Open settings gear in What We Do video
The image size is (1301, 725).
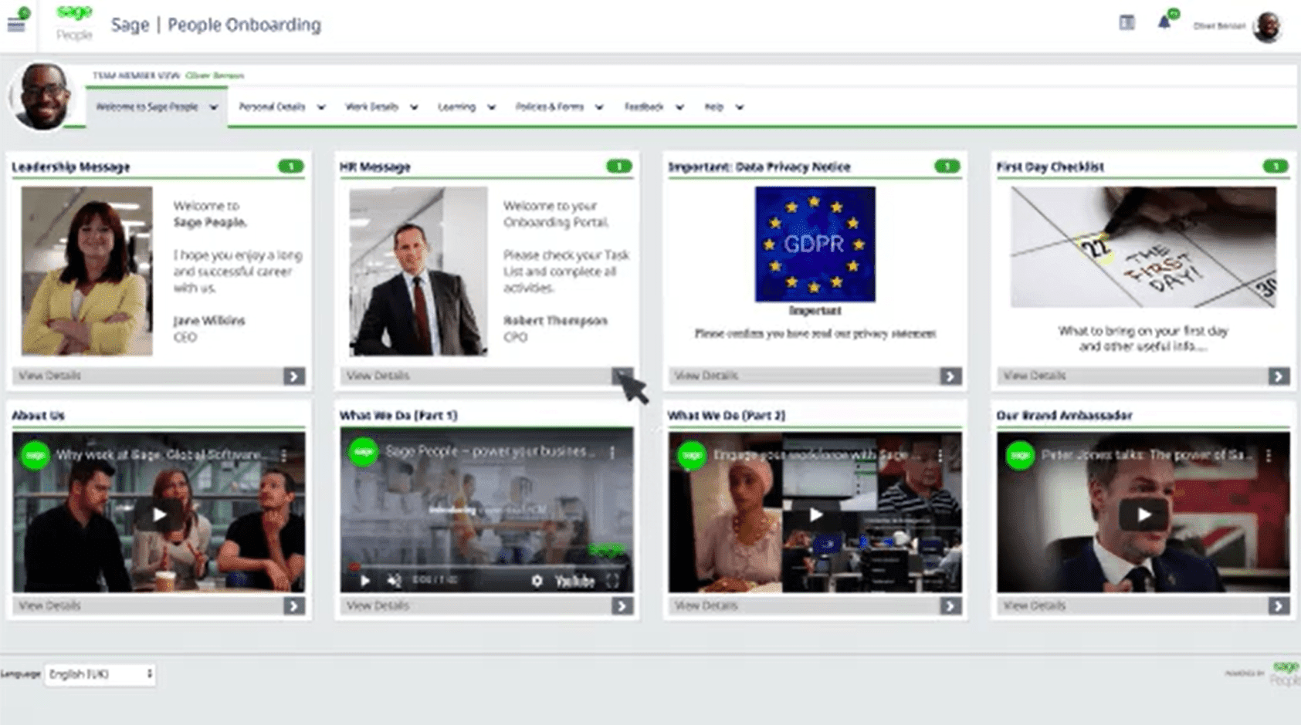[x=537, y=581]
